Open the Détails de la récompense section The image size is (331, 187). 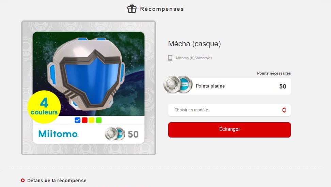click(x=57, y=181)
